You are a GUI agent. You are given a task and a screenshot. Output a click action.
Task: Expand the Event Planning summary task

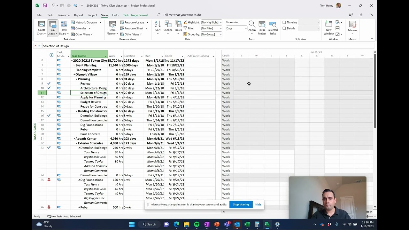point(74,65)
